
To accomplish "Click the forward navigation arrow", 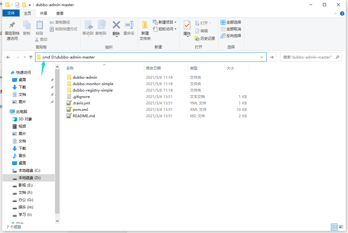I will tap(17, 57).
